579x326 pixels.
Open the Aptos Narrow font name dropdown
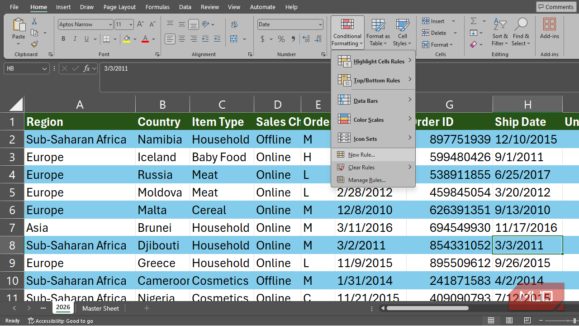(x=110, y=24)
